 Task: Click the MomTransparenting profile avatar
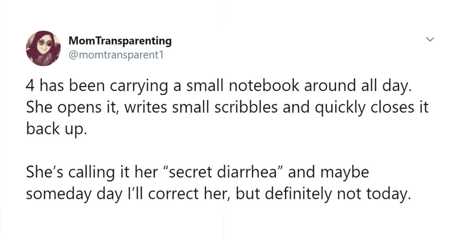[x=43, y=48]
